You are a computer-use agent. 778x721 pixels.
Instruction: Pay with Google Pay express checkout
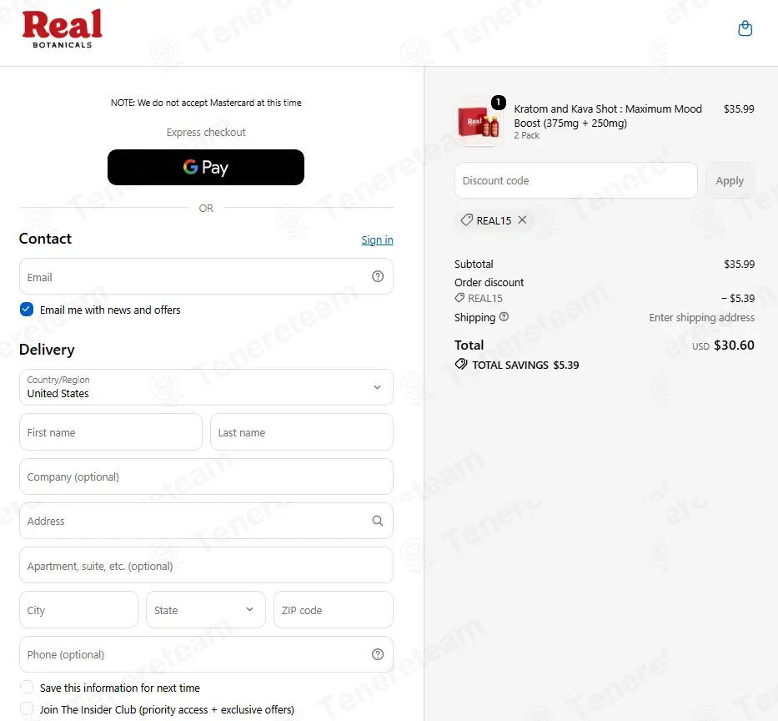click(205, 168)
